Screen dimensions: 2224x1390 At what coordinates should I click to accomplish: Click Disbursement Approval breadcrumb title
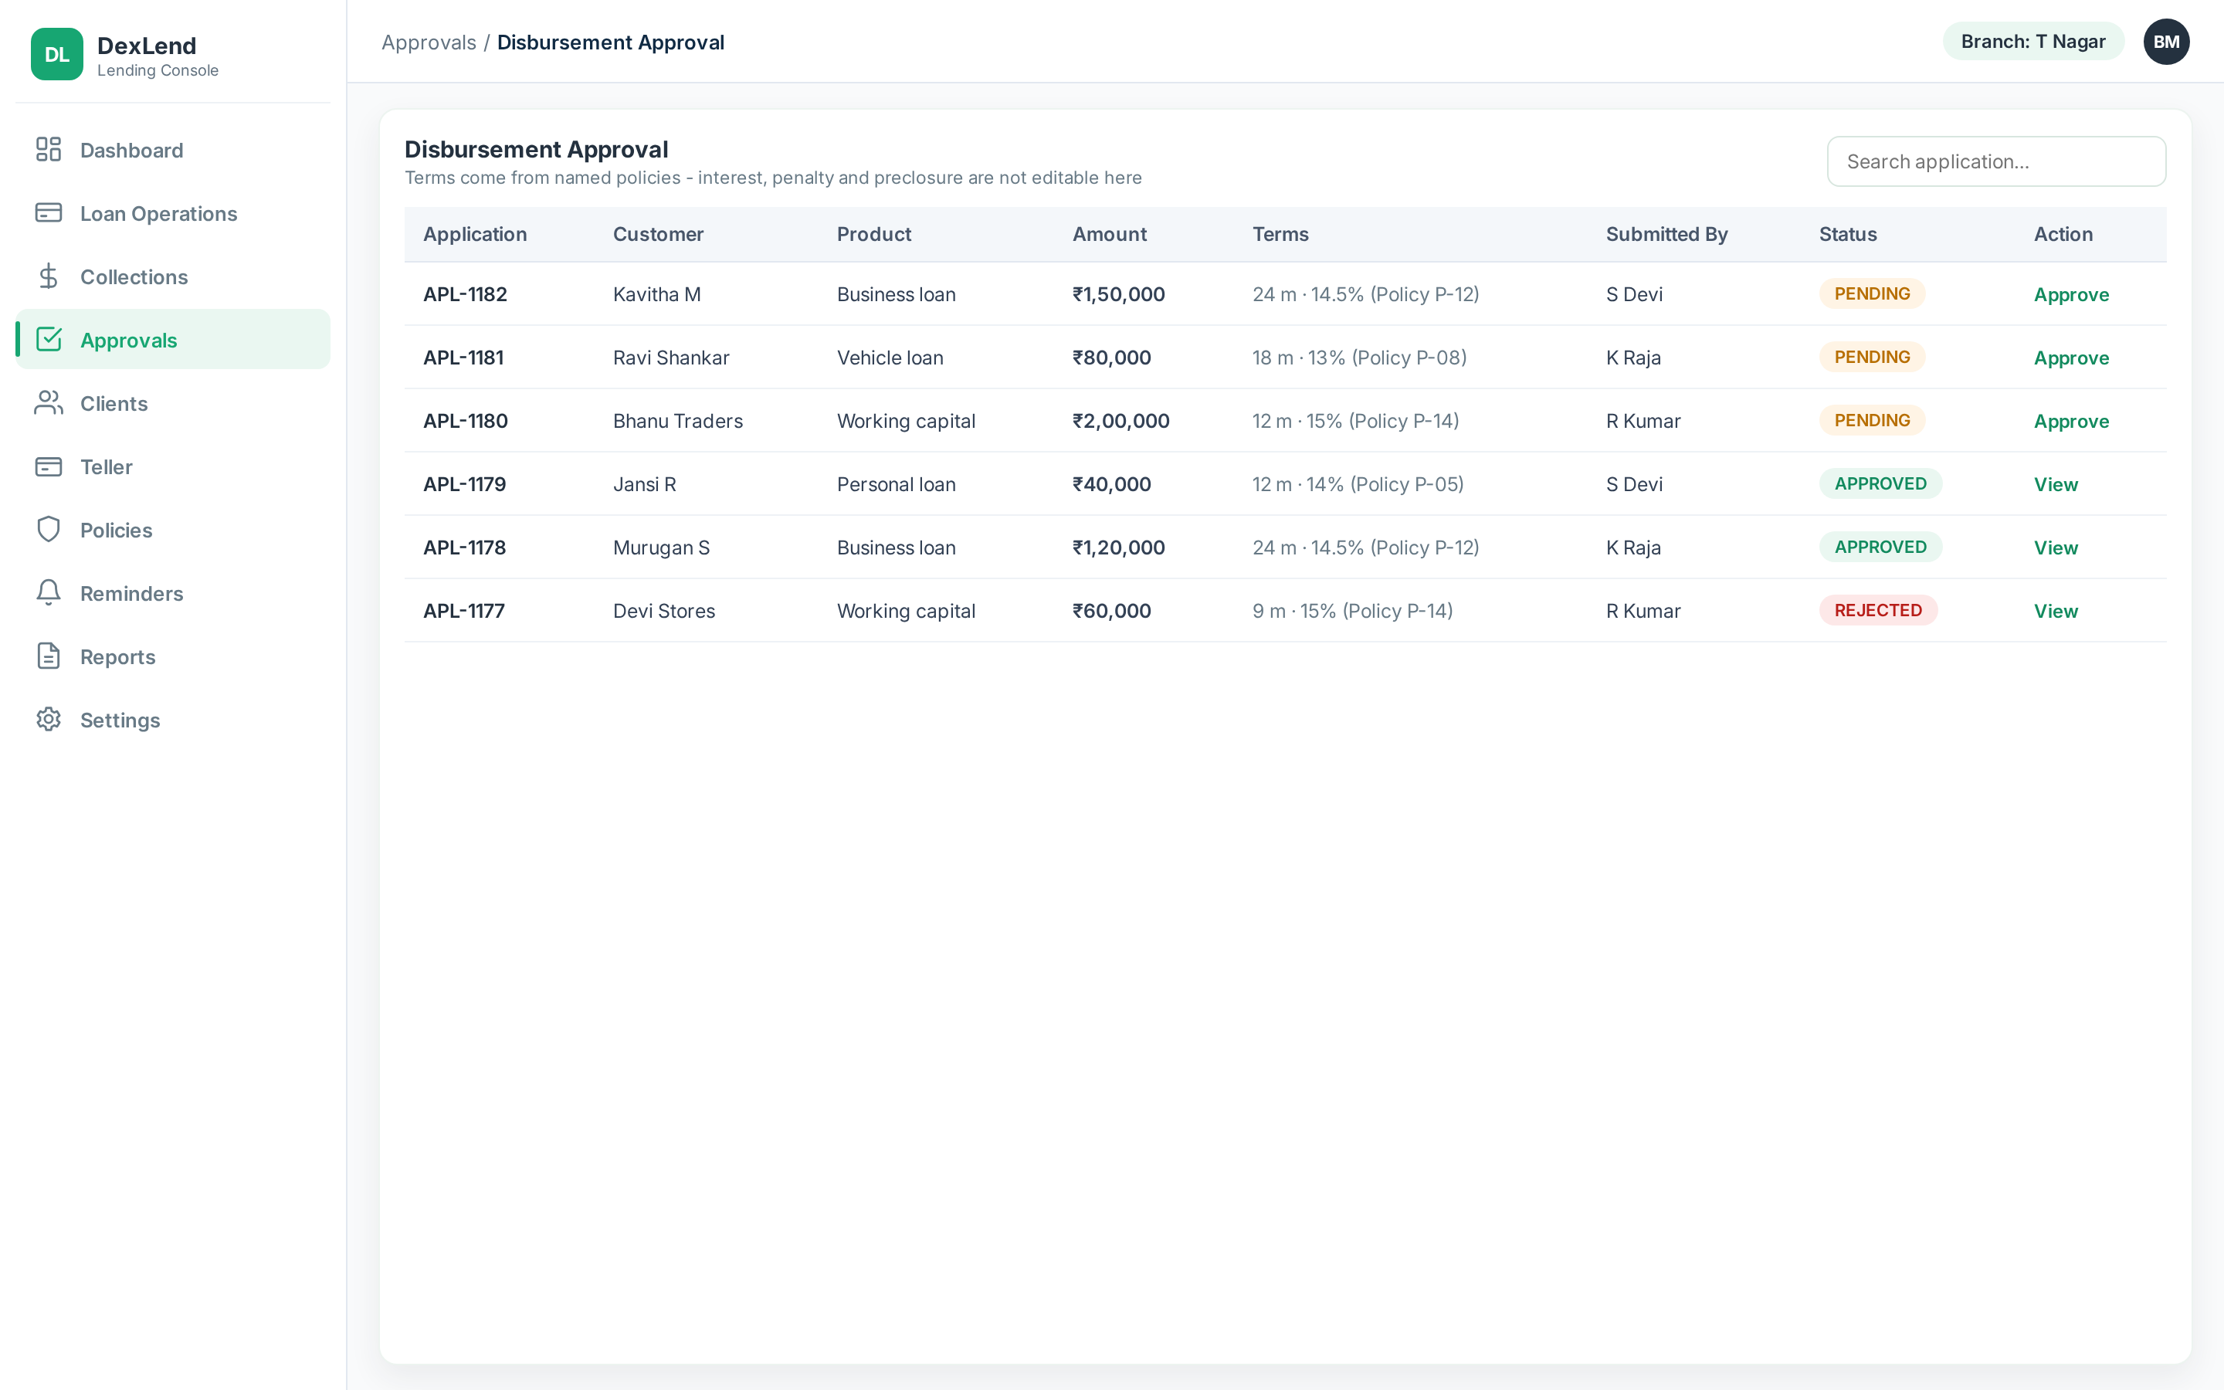610,42
